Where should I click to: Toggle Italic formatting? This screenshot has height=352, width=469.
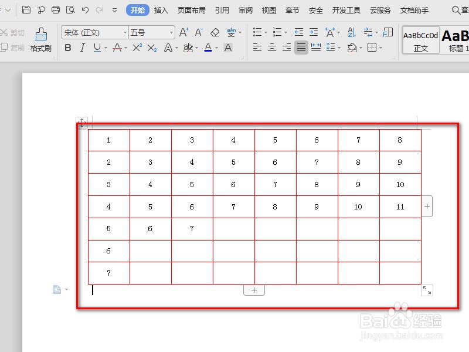coord(83,48)
